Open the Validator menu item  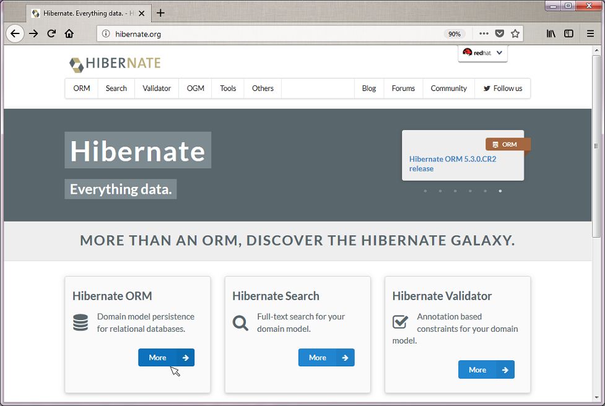point(157,89)
